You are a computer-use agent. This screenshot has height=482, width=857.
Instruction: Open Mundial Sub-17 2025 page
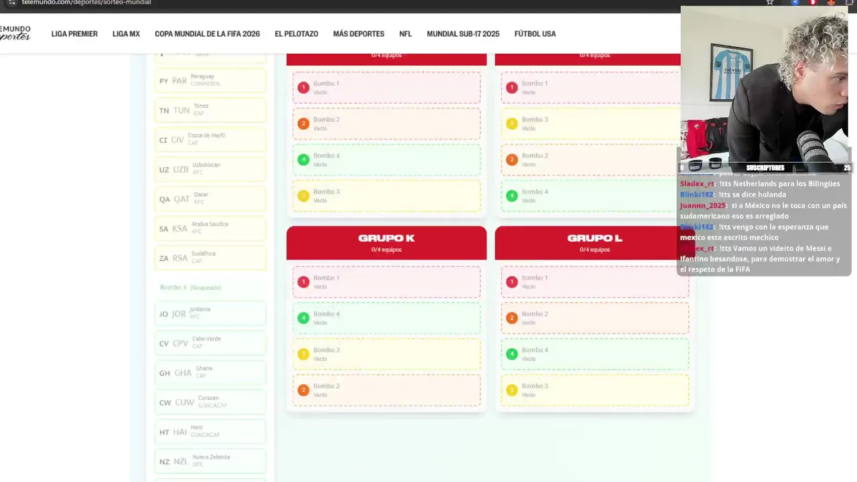(x=463, y=34)
